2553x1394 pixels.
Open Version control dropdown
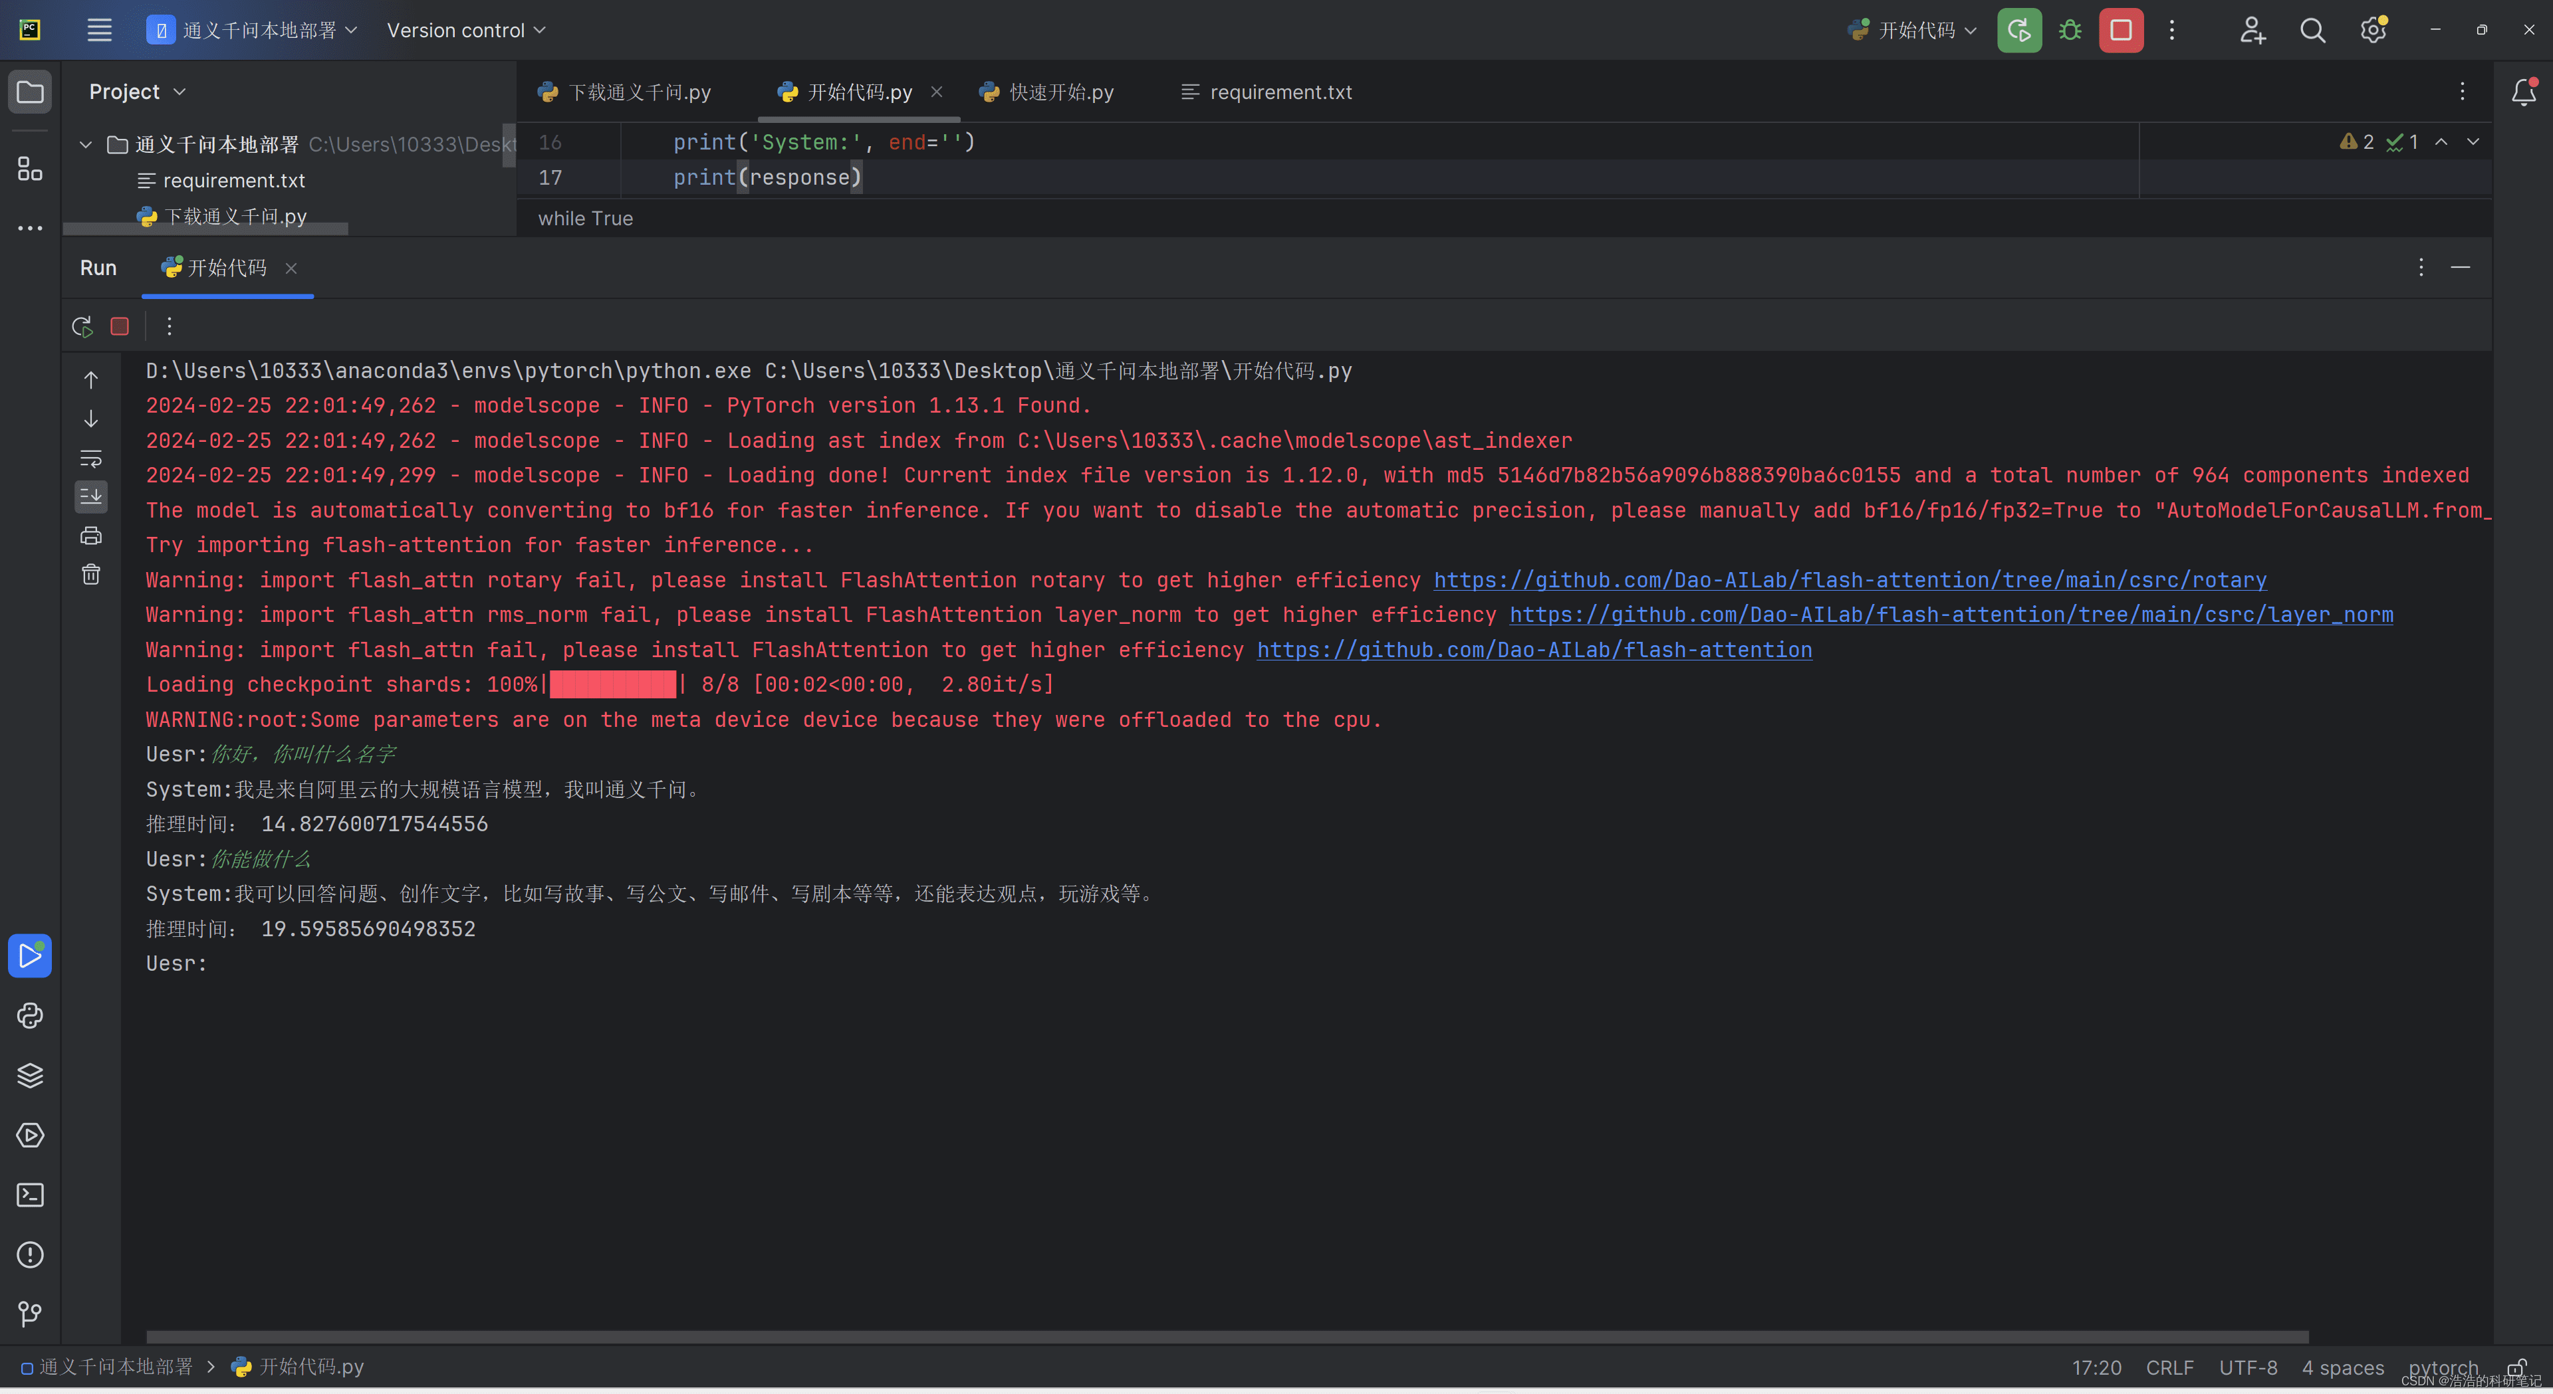click(466, 30)
